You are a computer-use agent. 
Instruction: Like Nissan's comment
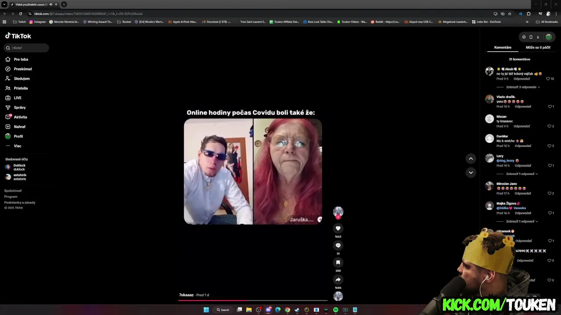(x=549, y=126)
